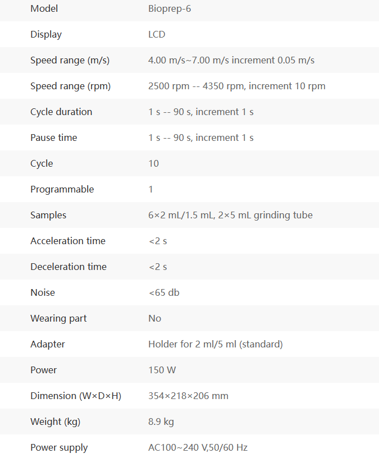Click the LCD display value

(157, 34)
